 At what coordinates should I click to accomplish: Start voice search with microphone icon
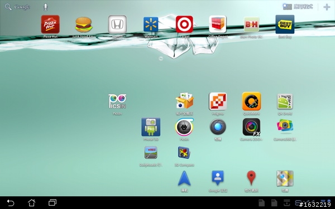pos(46,7)
